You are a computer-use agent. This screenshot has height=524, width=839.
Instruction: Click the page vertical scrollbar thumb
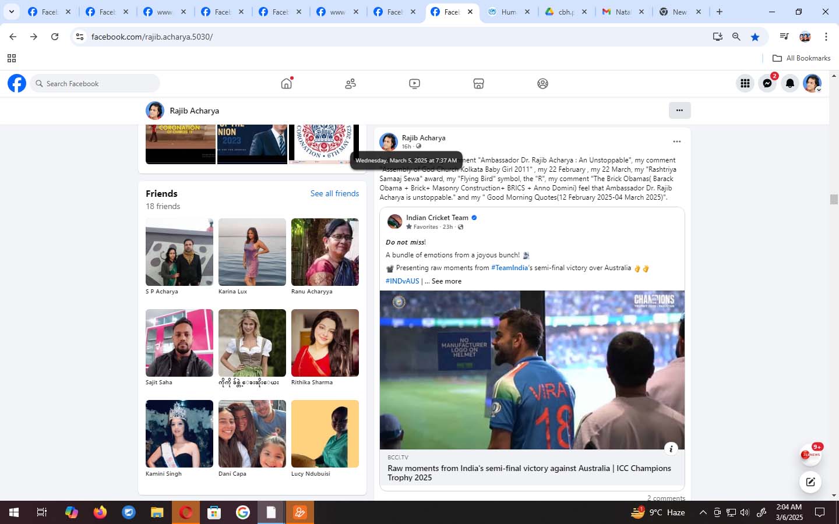point(834,199)
